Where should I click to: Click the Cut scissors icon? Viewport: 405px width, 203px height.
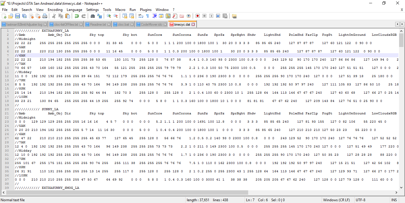(54, 16)
